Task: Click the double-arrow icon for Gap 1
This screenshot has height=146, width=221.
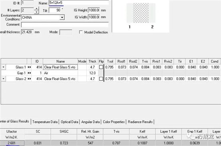Action: click(29, 73)
